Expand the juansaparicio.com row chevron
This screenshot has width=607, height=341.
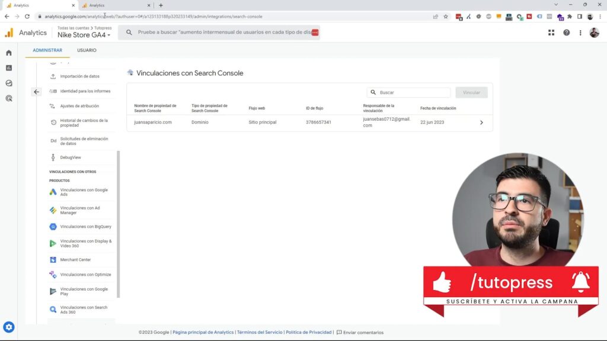click(x=481, y=123)
